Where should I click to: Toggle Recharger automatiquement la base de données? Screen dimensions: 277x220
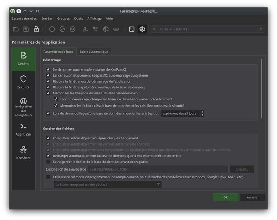[48, 155]
